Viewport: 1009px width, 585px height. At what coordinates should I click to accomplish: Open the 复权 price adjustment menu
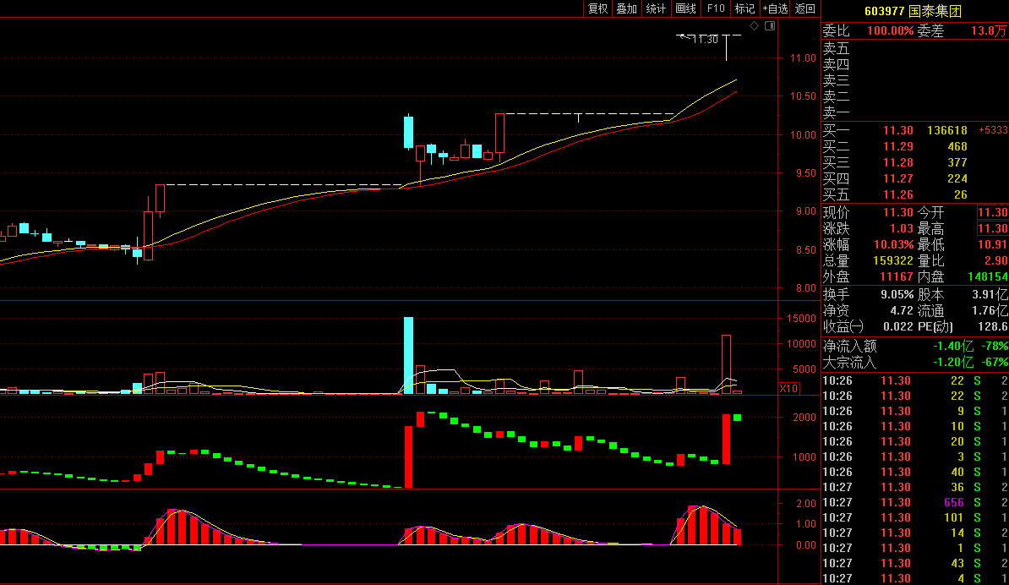[597, 8]
